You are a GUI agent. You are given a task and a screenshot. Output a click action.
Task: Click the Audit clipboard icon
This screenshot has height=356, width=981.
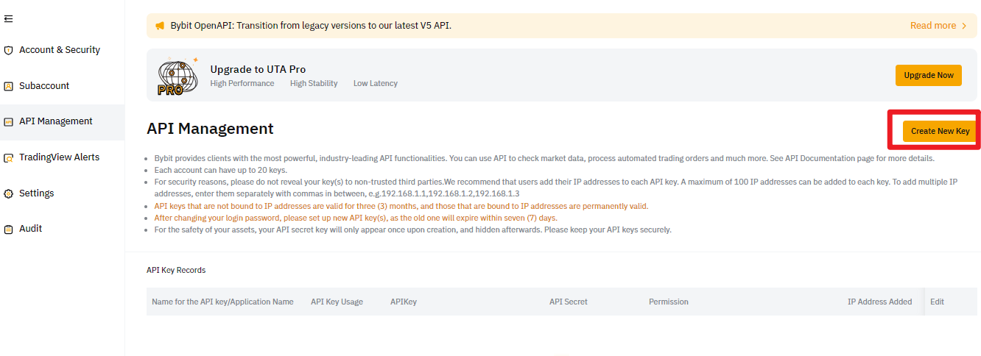point(9,229)
